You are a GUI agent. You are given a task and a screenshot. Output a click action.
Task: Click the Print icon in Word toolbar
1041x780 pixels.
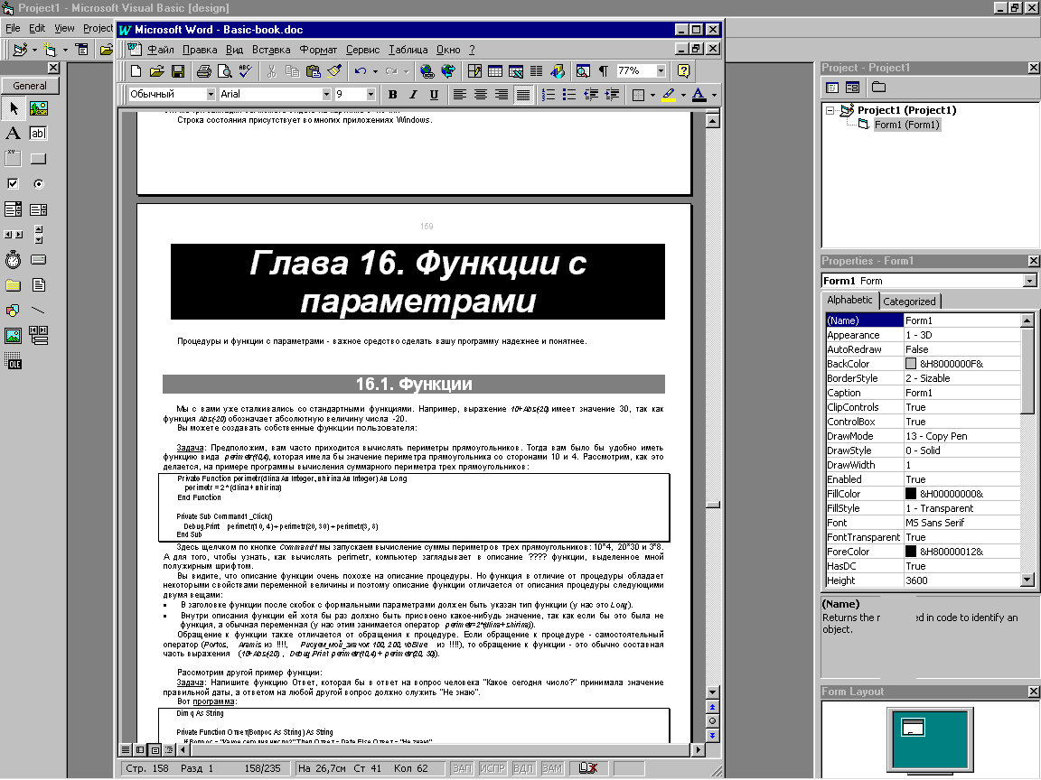204,71
